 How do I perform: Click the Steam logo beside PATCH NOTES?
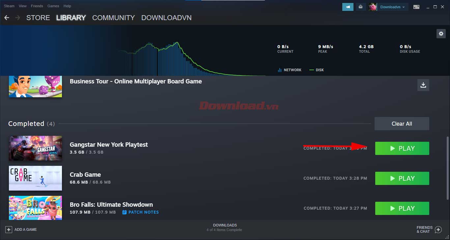(x=124, y=212)
